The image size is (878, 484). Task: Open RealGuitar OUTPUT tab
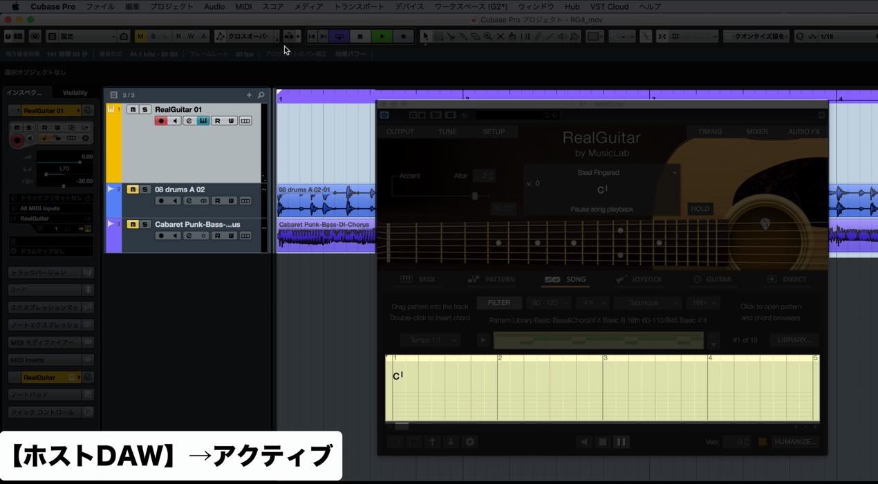(400, 131)
